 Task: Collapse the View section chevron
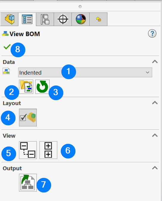point(155,135)
